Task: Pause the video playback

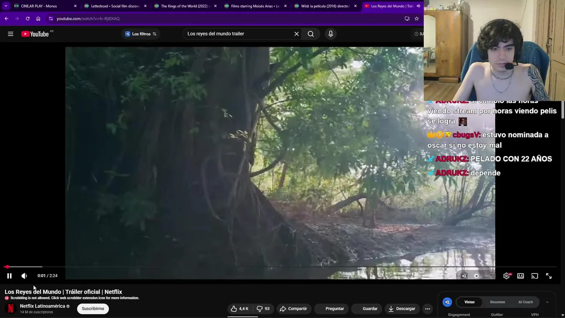Action: point(9,276)
